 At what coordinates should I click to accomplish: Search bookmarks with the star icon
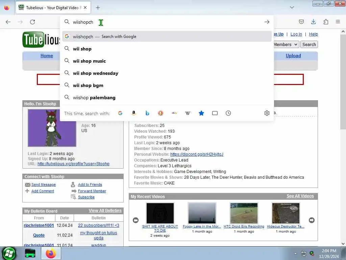coord(201,113)
